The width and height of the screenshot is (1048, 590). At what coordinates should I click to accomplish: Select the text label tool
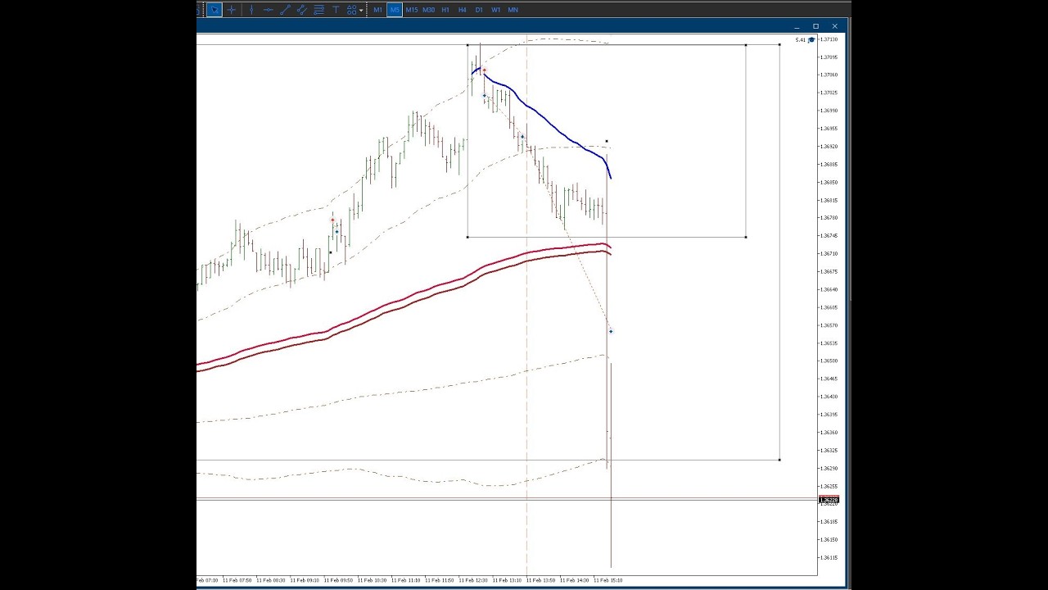pos(336,10)
